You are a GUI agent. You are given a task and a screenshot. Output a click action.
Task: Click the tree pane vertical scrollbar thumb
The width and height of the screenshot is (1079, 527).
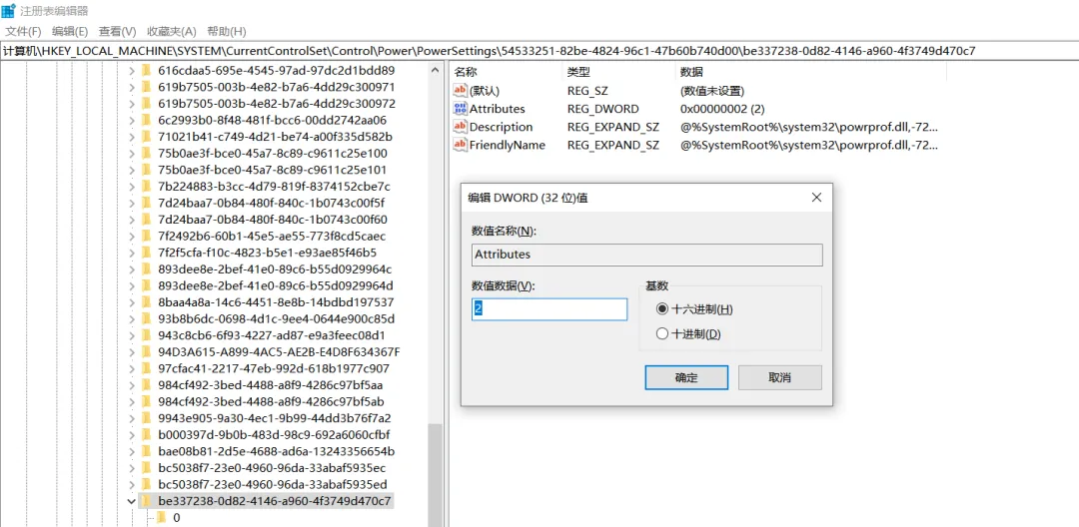tap(435, 475)
